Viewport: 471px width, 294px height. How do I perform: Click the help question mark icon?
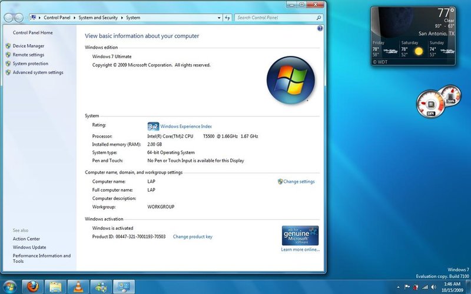(x=320, y=28)
